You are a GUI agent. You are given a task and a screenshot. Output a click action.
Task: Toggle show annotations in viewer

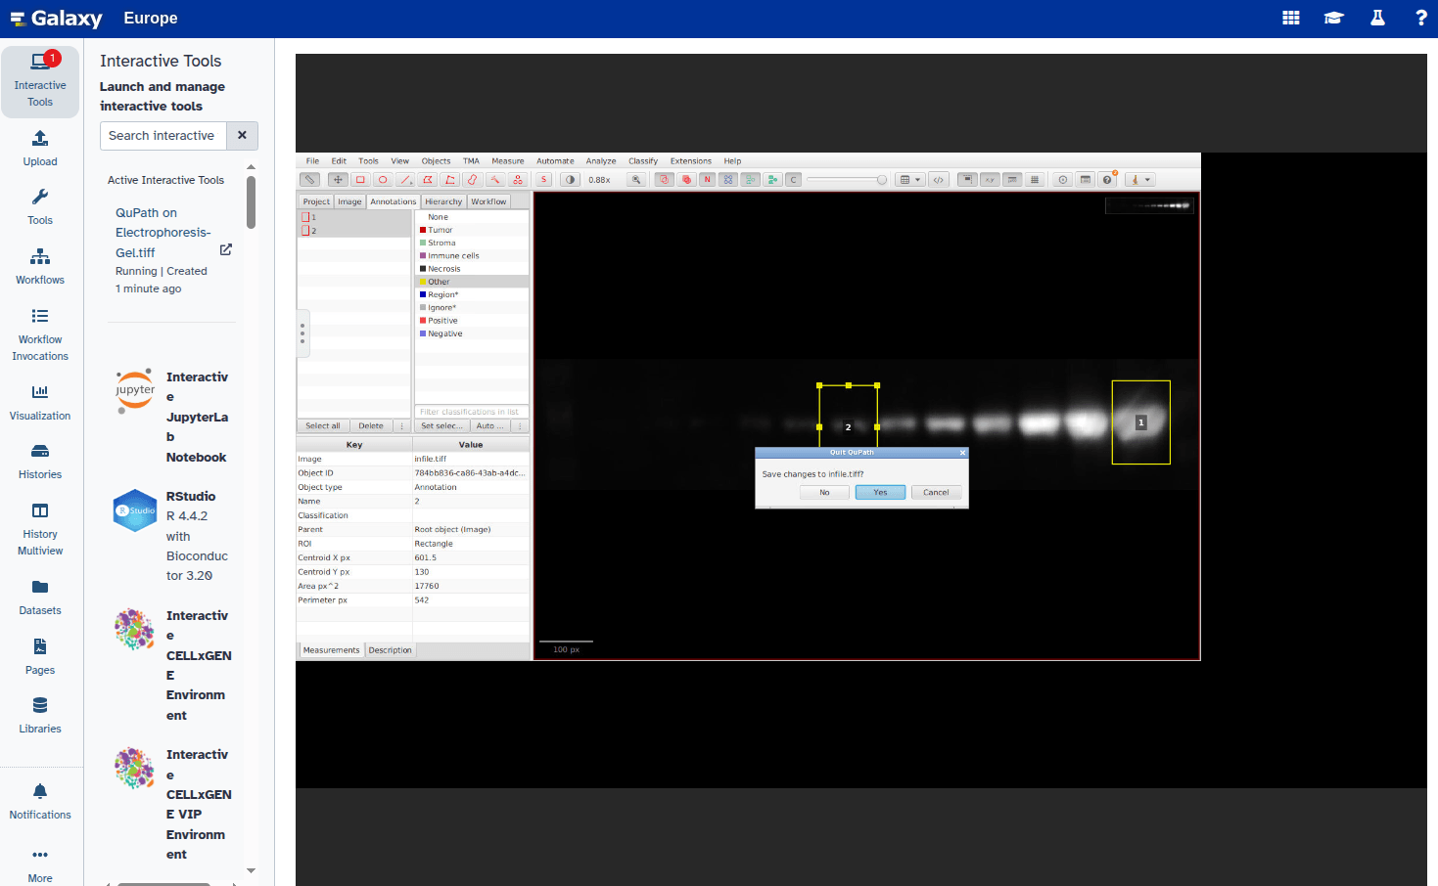coord(664,180)
